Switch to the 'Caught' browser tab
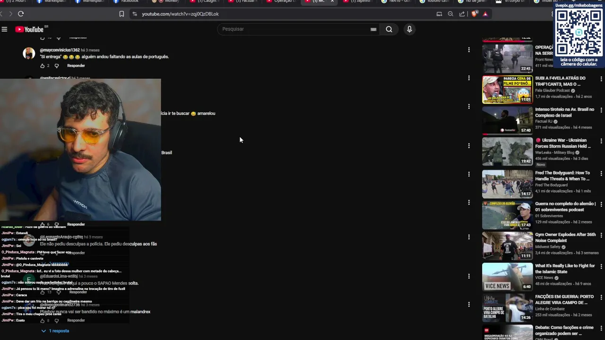The width and height of the screenshot is (605, 340). pyautogui.click(x=207, y=1)
